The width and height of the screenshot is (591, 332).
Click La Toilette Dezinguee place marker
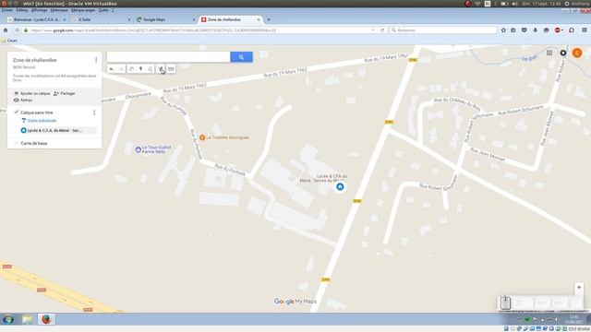(x=202, y=137)
